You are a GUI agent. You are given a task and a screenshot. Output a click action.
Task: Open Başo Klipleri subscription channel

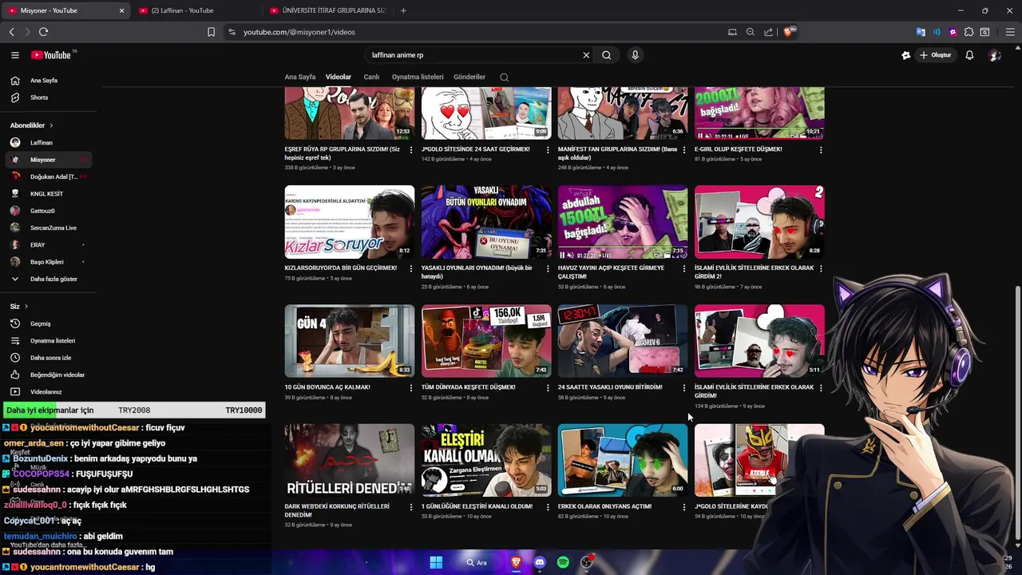click(x=50, y=262)
